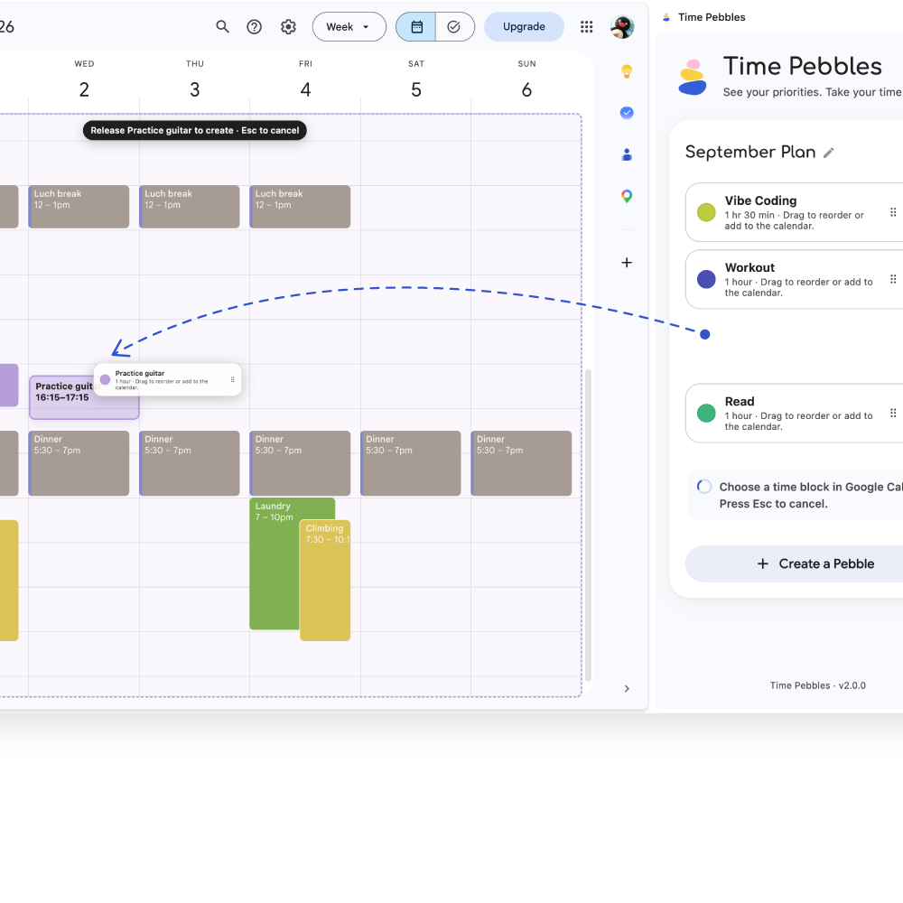Open Google Keep in side panel
903x903 pixels.
(627, 71)
